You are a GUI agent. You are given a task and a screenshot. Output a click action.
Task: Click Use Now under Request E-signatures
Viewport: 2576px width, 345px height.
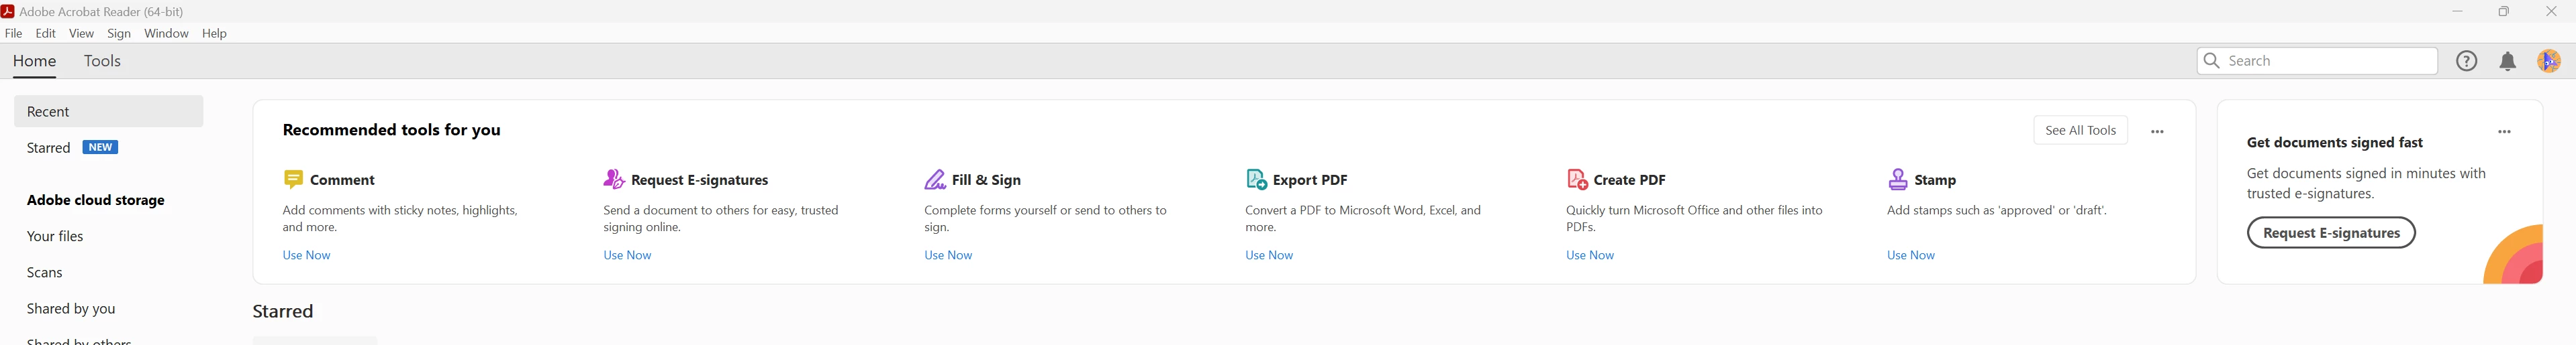point(627,255)
